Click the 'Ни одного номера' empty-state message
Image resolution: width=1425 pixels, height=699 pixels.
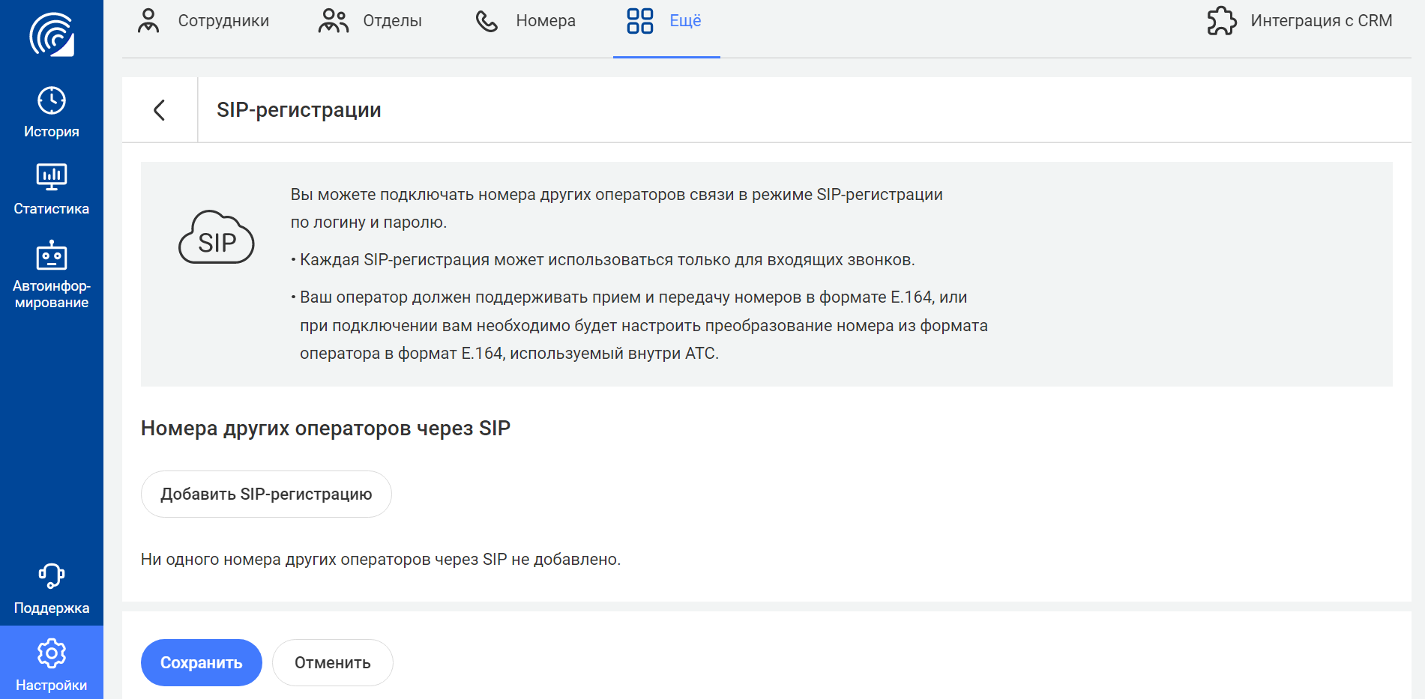click(x=380, y=560)
